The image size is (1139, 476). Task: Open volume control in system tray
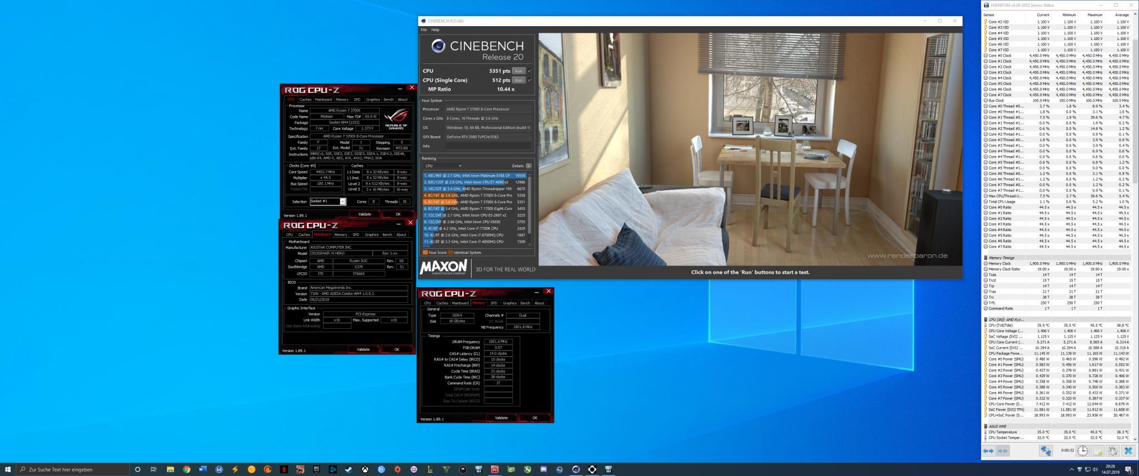1095,469
